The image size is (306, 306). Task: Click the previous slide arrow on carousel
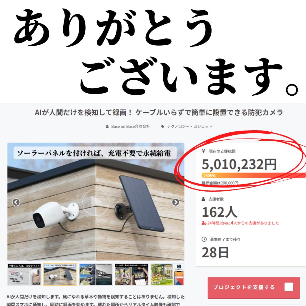click(x=16, y=202)
